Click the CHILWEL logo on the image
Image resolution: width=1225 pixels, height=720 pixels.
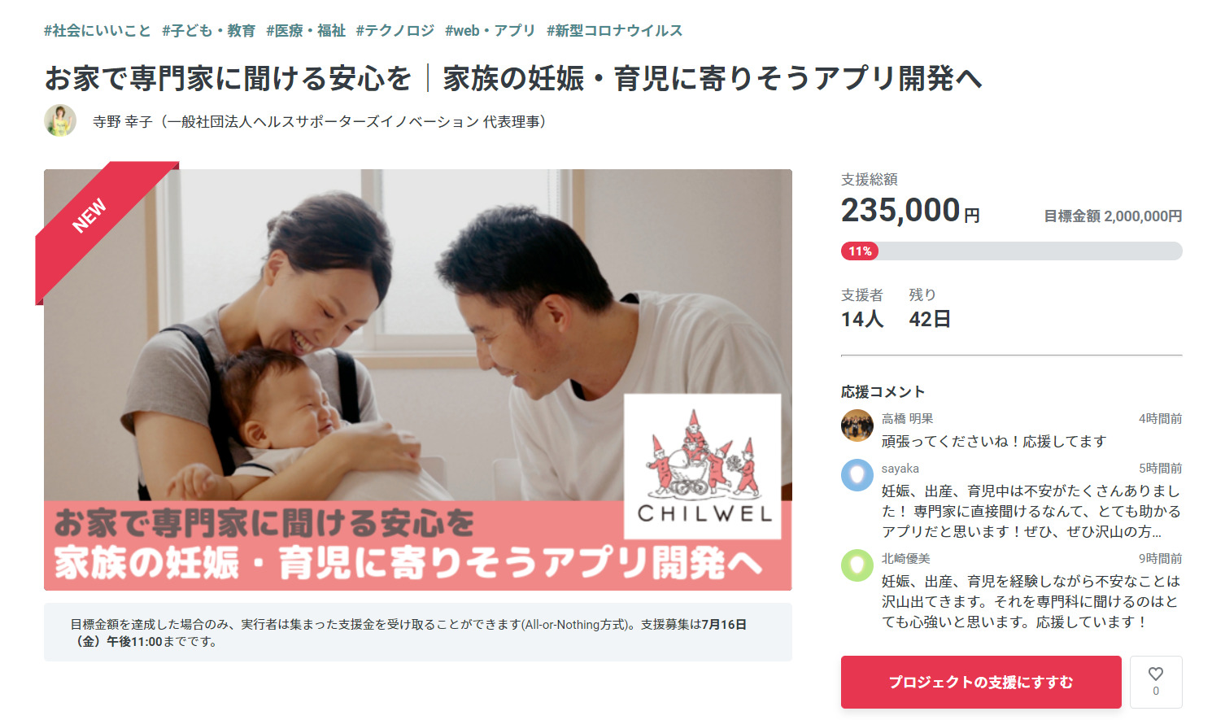pyautogui.click(x=703, y=466)
